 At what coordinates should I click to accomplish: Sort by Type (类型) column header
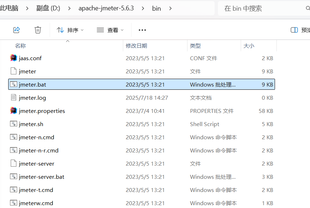tap(195, 46)
